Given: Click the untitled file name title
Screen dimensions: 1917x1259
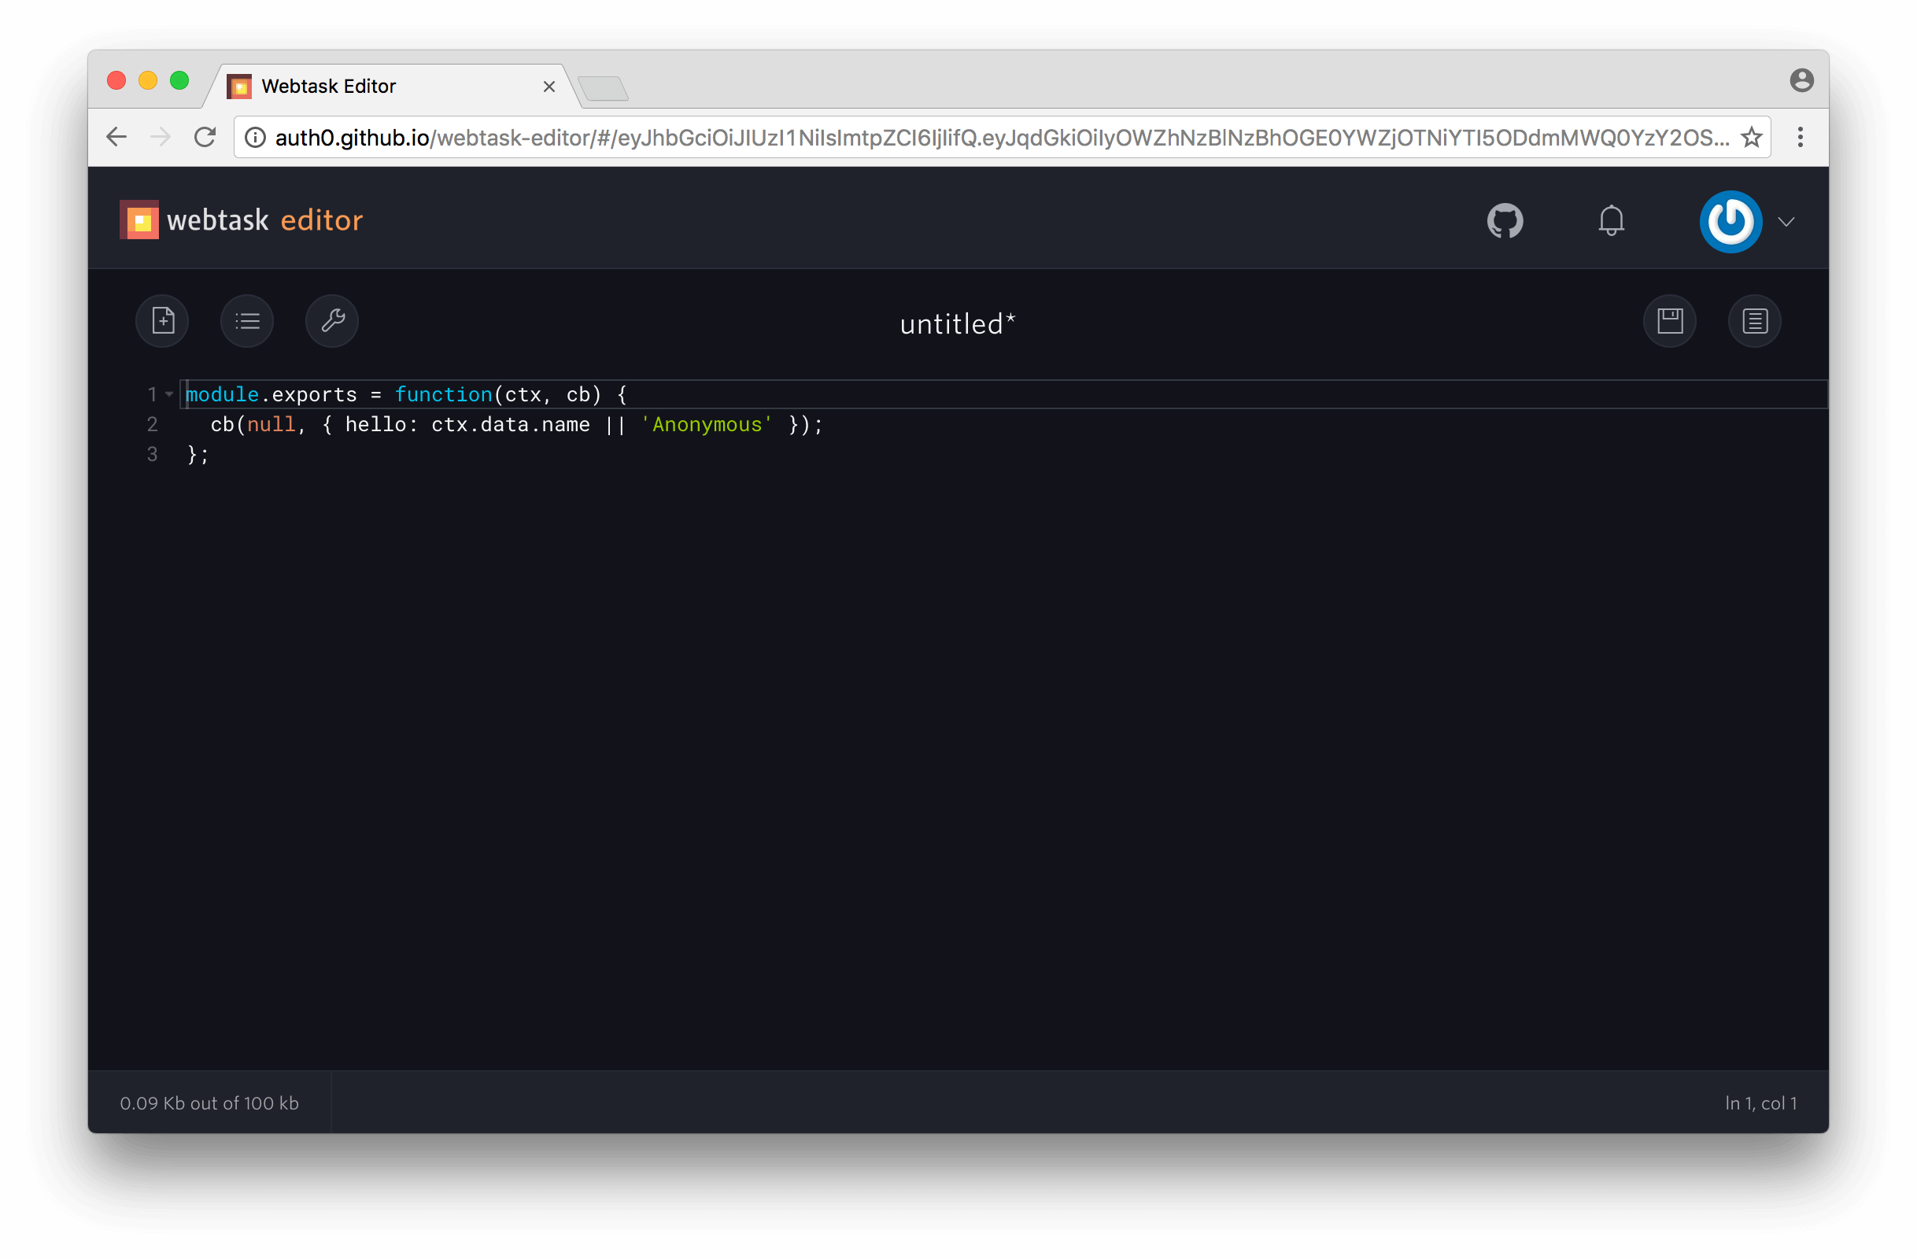Looking at the screenshot, I should 957,324.
